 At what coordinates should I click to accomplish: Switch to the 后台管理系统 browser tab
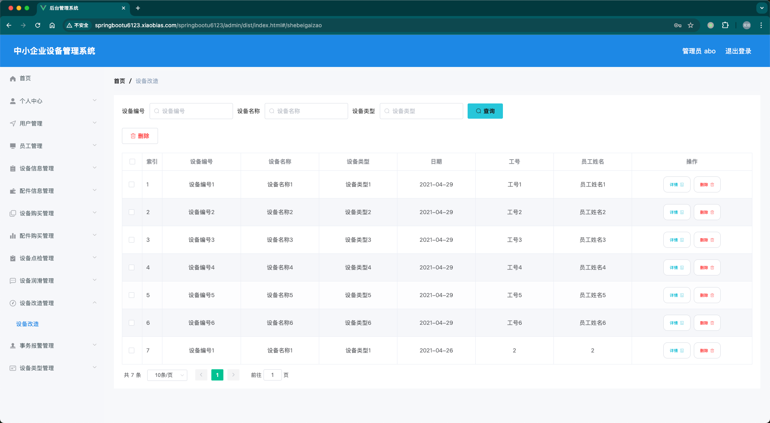pos(83,8)
